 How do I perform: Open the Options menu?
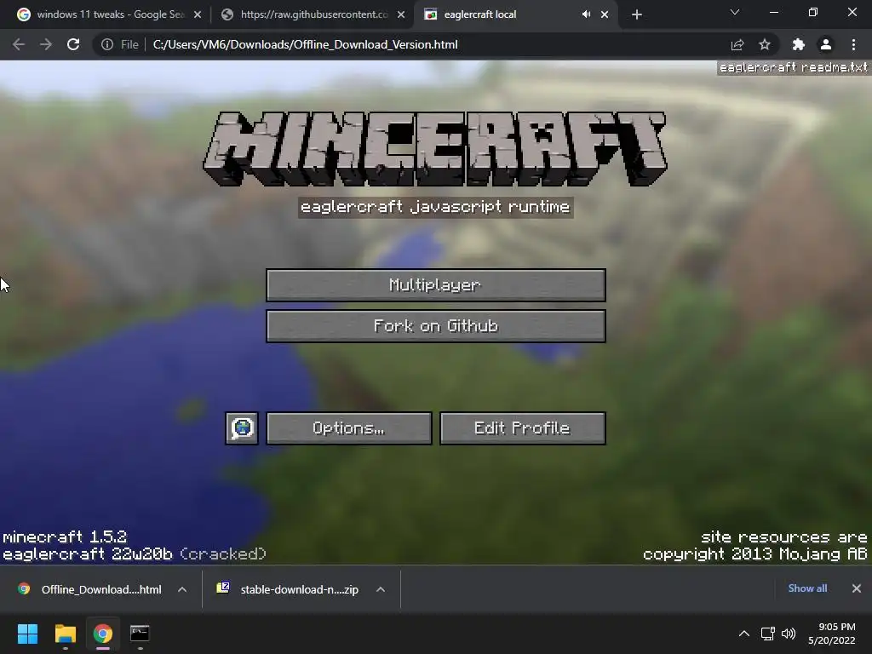click(348, 428)
